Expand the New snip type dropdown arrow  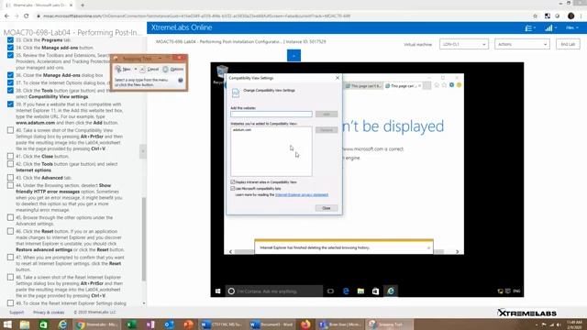[x=136, y=70]
